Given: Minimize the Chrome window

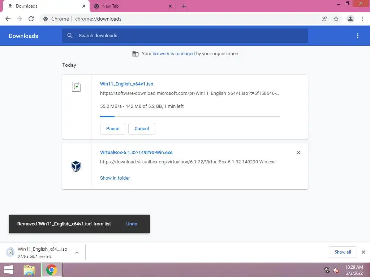Looking at the screenshot, I should pos(338,4).
